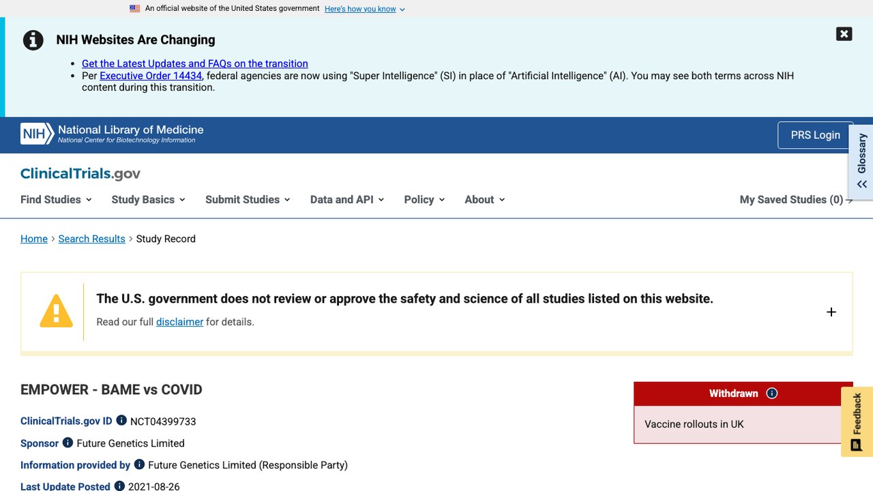Expand 'Here's how you know' details
This screenshot has height=491, width=873.
click(365, 9)
